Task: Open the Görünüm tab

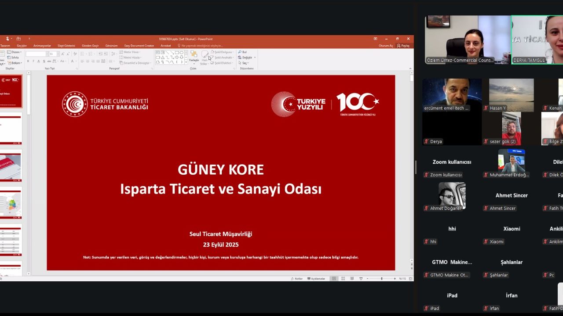Action: [x=111, y=46]
